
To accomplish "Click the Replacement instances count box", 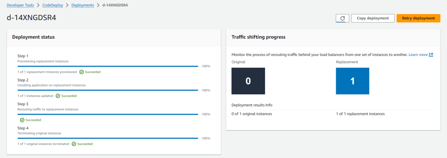I will tap(352, 81).
